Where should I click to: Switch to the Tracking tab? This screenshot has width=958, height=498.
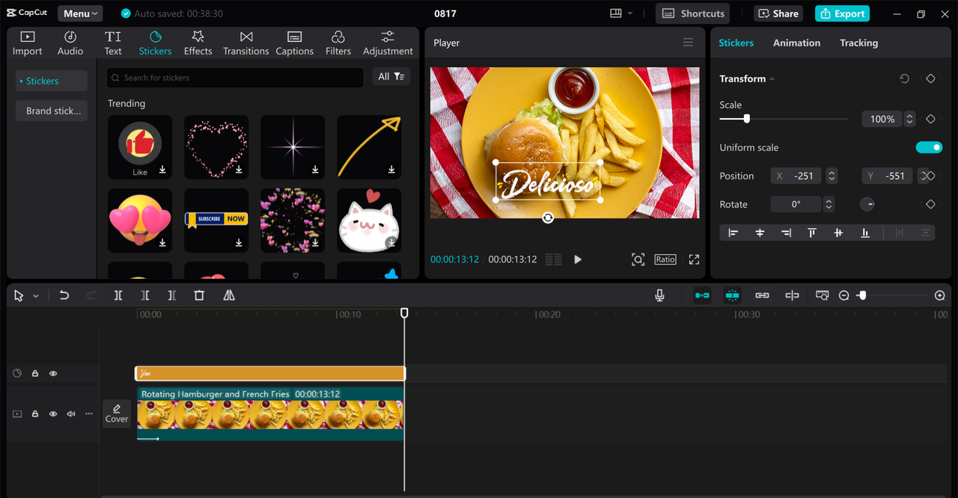(x=858, y=43)
